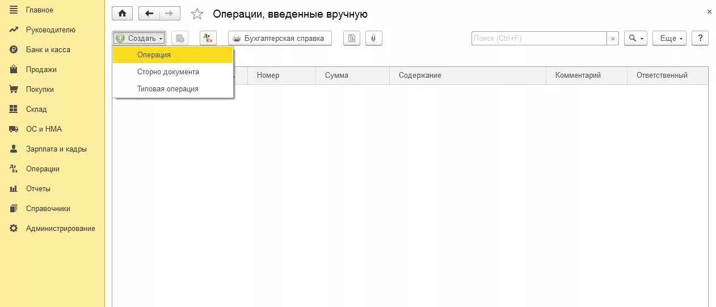Open the Справочники section
This screenshot has height=307, width=716.
pos(48,208)
